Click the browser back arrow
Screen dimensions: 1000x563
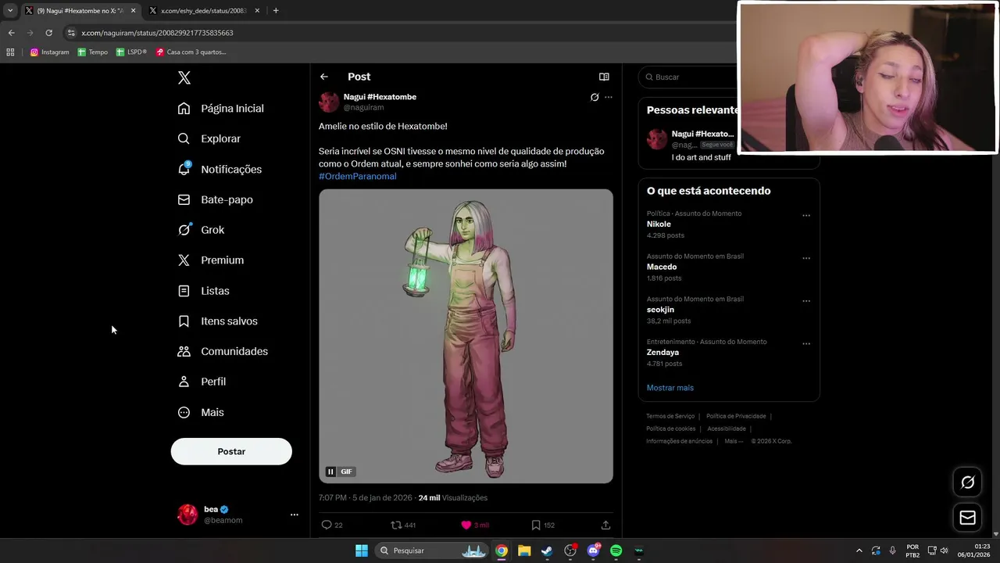[x=11, y=33]
